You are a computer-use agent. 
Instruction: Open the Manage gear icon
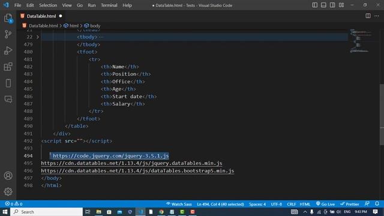click(x=8, y=191)
